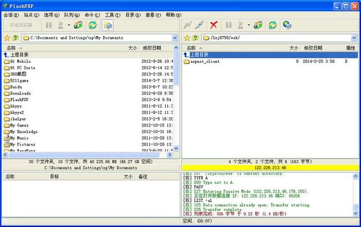
Task: Sort local list by 名称 column header
Action: click(x=58, y=48)
